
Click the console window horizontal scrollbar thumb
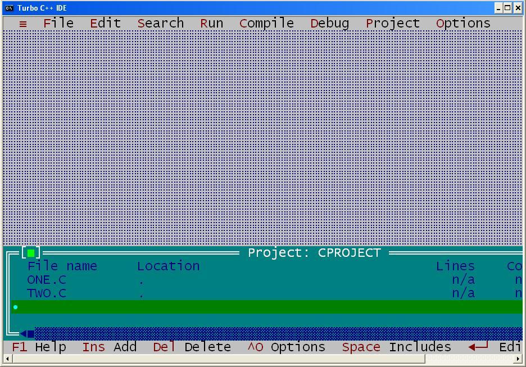click(219, 359)
